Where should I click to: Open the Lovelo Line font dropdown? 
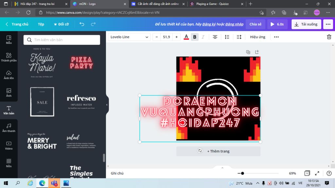tap(129, 37)
